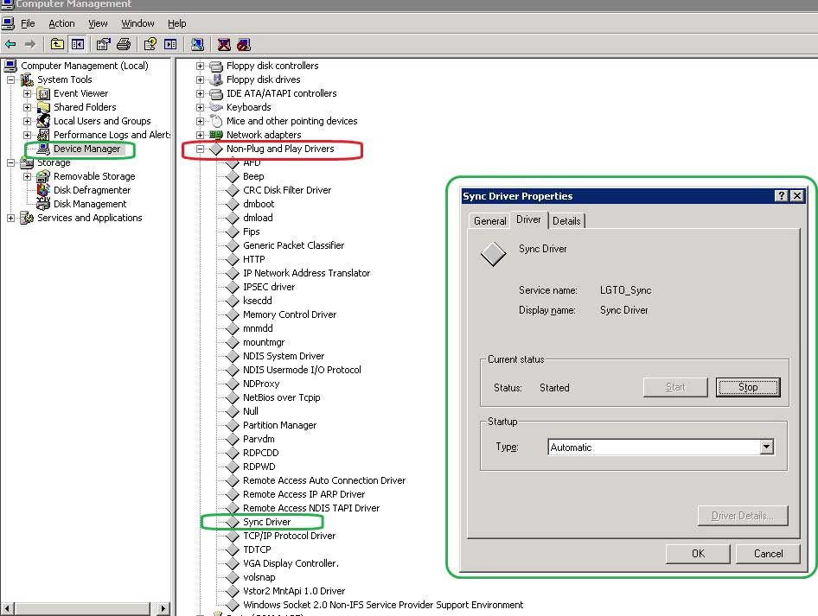The image size is (818, 616).
Task: Expand the Services and Applications node
Action: coord(10,218)
